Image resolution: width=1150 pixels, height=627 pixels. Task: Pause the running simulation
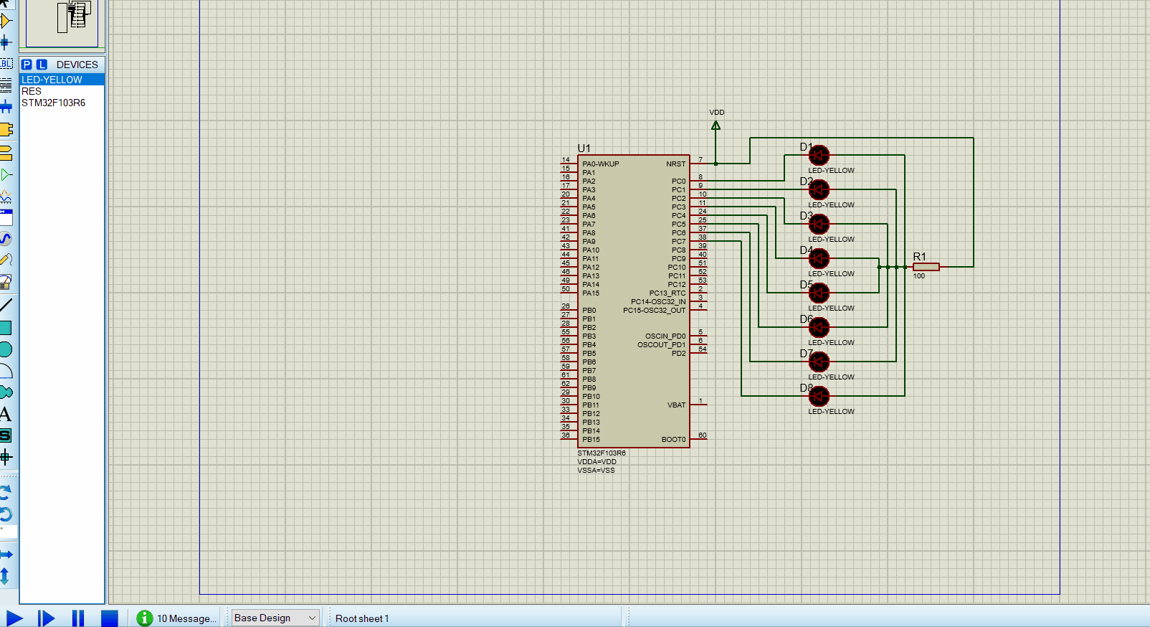pyautogui.click(x=78, y=618)
